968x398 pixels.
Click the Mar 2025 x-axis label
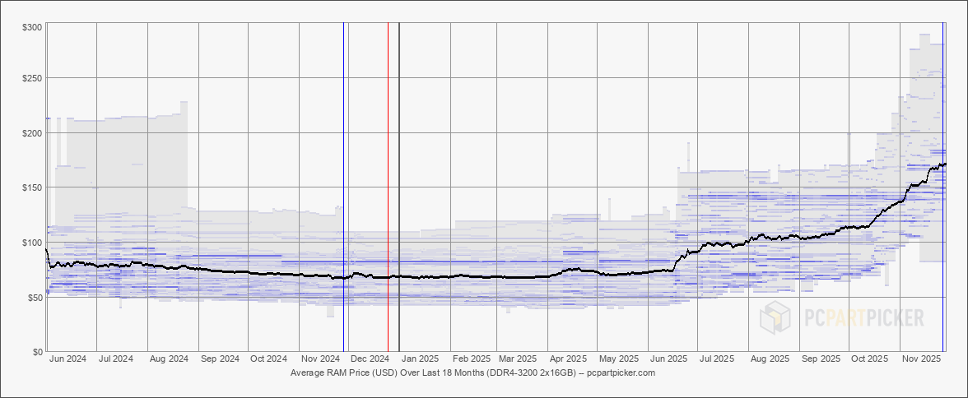[x=519, y=359]
